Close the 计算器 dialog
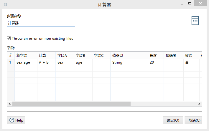The width and height of the screenshot is (209, 131). coord(200,3)
